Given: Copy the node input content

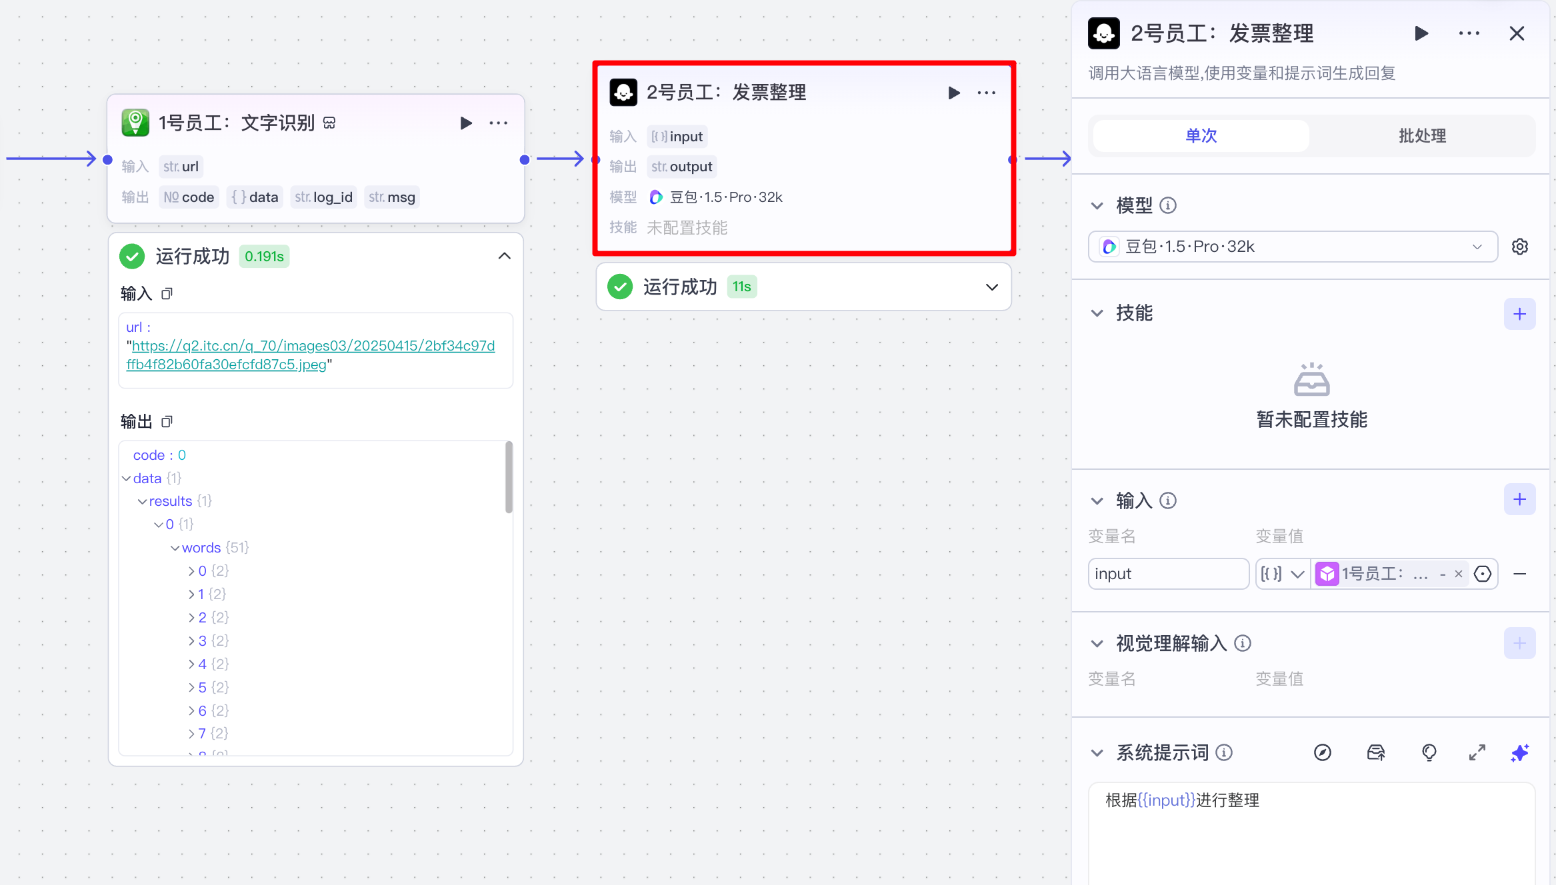Looking at the screenshot, I should tap(167, 294).
